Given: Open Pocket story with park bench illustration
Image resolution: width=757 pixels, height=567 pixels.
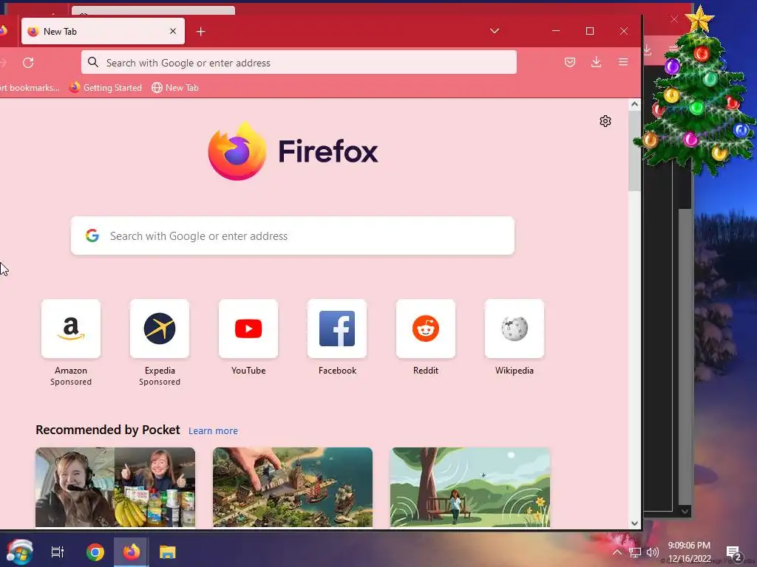Looking at the screenshot, I should coord(469,487).
